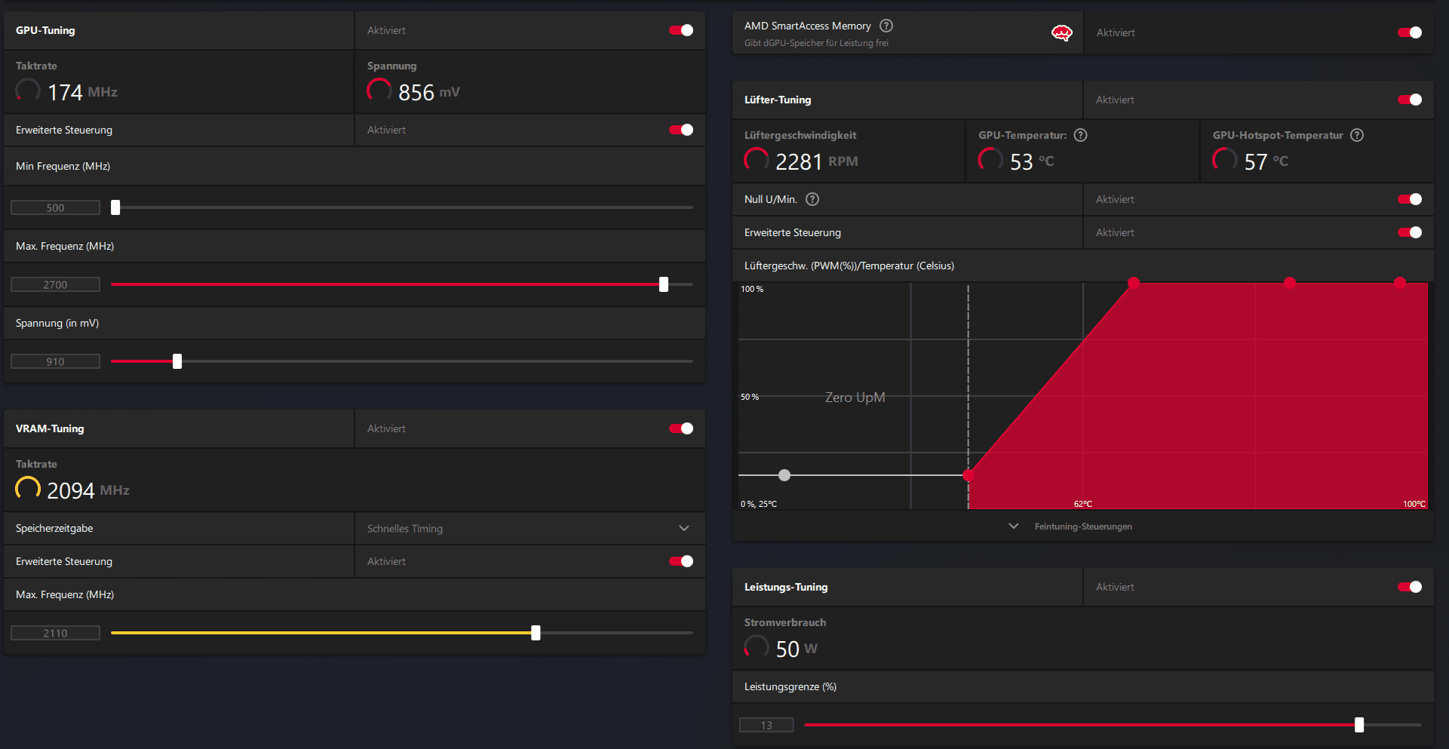This screenshot has height=749, width=1449.
Task: Toggle the Null U/Min. switch
Action: pyautogui.click(x=1410, y=199)
